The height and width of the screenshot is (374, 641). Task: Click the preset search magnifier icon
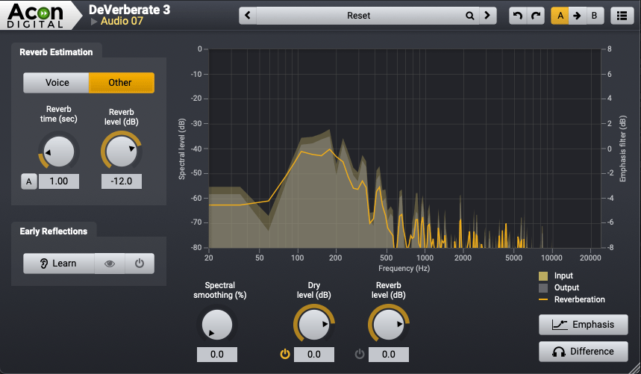469,15
